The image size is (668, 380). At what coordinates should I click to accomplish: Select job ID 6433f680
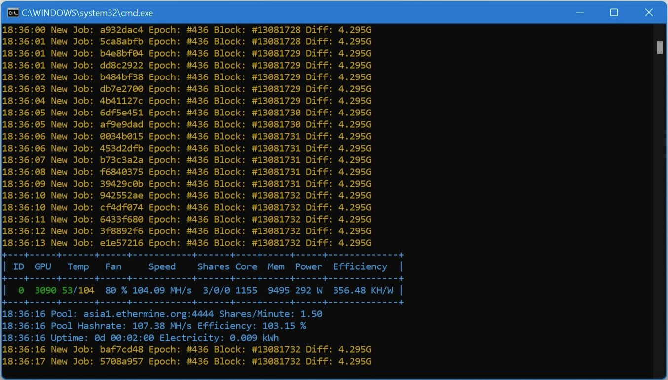121,219
